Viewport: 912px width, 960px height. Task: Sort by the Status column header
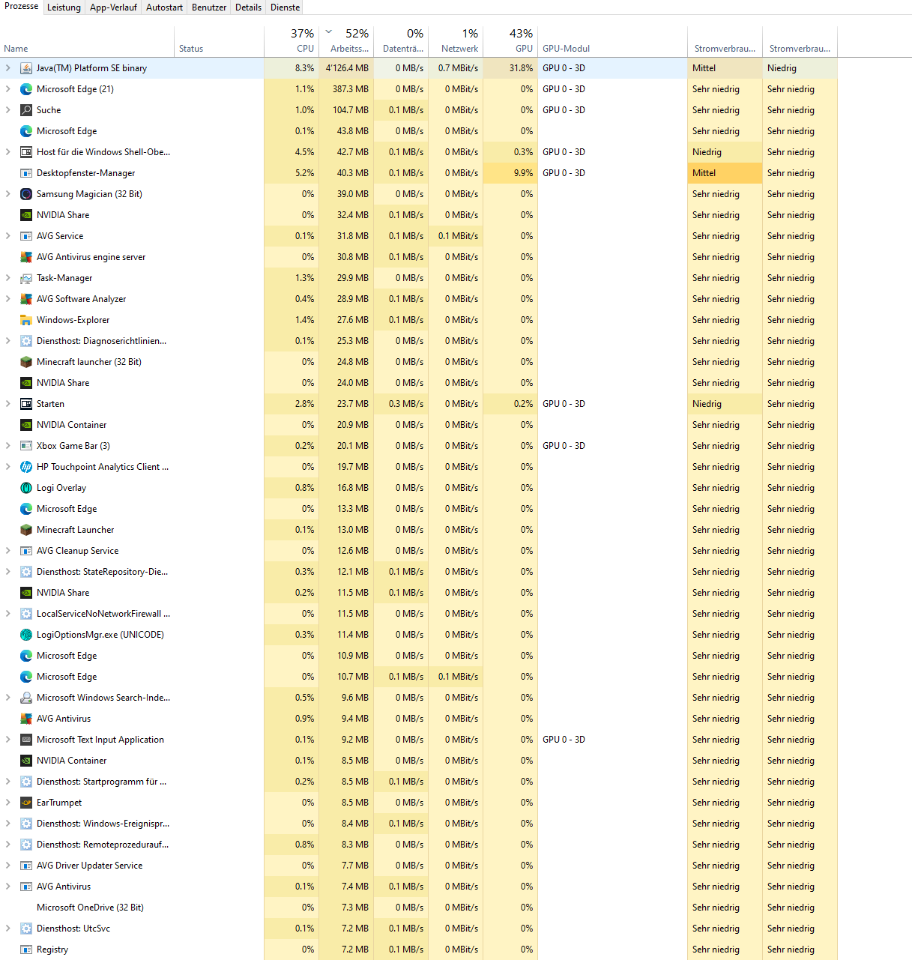(x=220, y=42)
